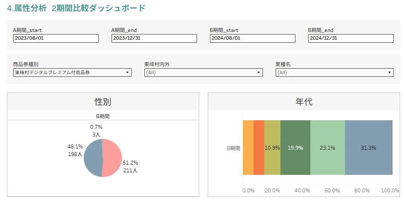Select the 19.9% dark green bar segment
Viewport: 404px width, 200px height.
pyautogui.click(x=295, y=148)
